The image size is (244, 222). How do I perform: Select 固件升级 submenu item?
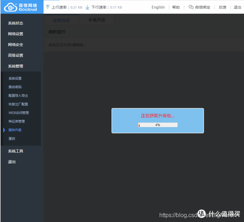[15, 130]
